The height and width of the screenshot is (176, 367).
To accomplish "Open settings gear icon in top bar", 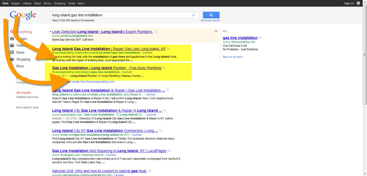I will pos(358,3).
